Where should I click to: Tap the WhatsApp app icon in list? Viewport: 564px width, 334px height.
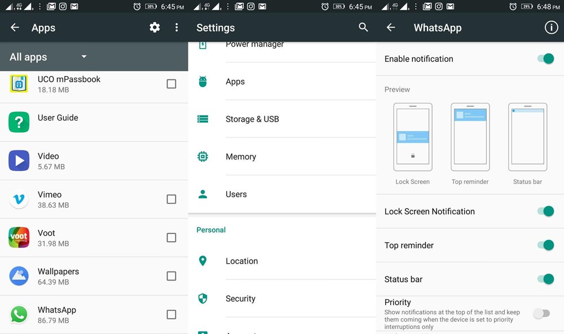click(19, 314)
